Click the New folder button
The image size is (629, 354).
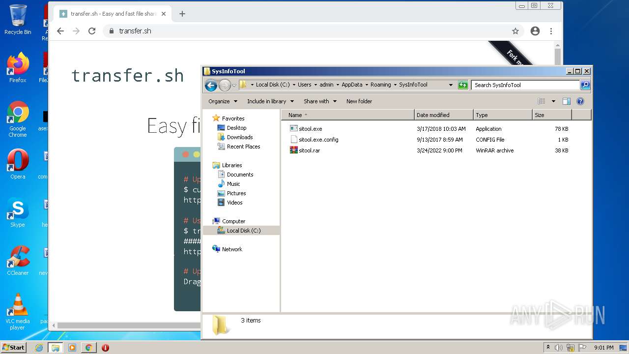(x=359, y=101)
